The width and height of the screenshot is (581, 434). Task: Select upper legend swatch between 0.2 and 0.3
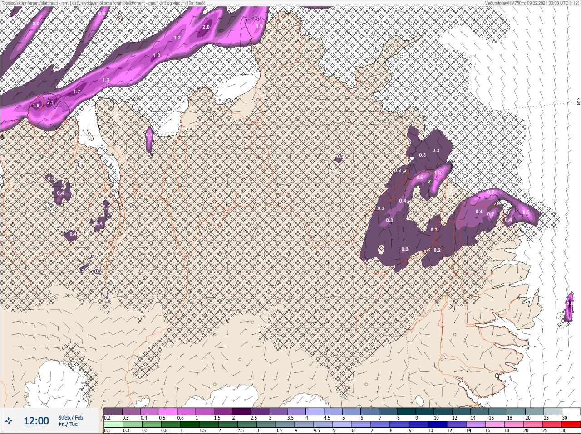coord(113,411)
